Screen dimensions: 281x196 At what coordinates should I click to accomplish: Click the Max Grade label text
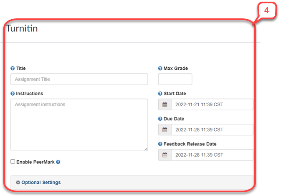(x=176, y=68)
